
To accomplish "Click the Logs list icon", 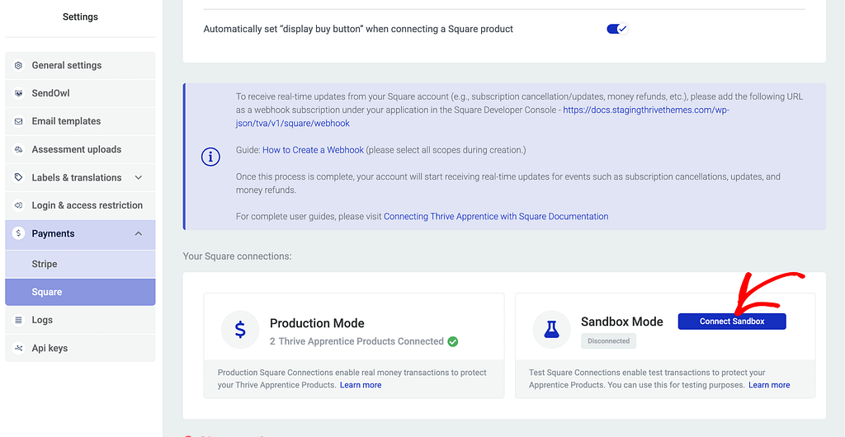I will (18, 320).
